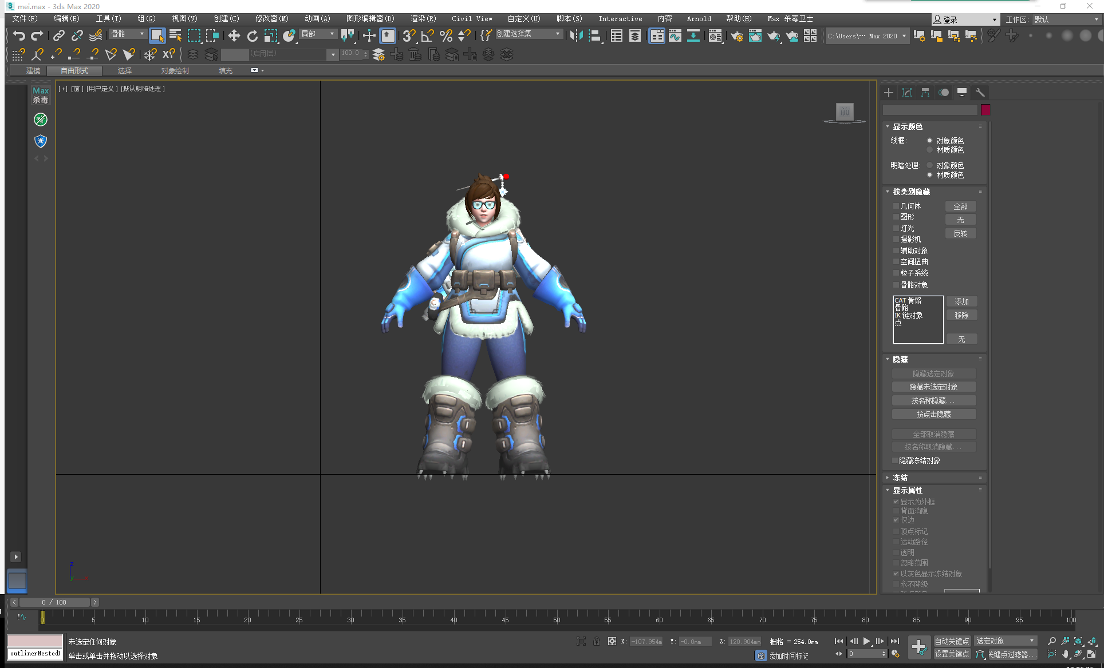The width and height of the screenshot is (1104, 668).
Task: Open the Hierarchy panel tab icon
Action: [925, 93]
